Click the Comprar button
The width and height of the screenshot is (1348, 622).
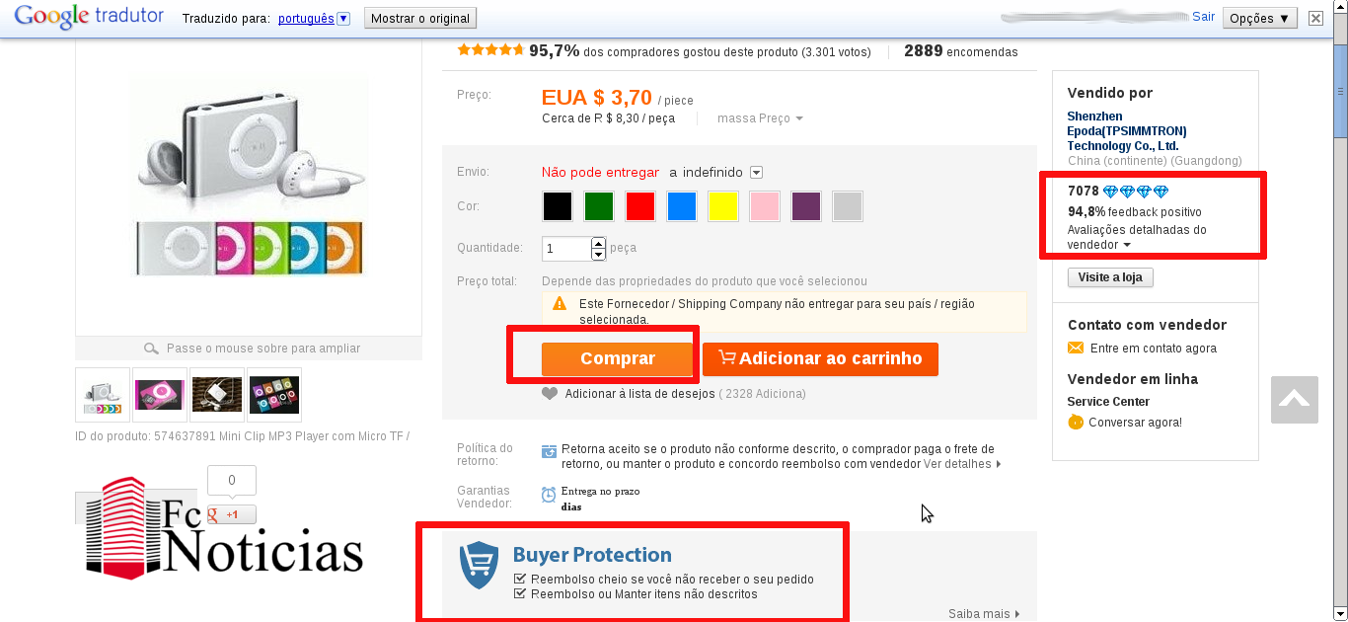click(x=618, y=359)
